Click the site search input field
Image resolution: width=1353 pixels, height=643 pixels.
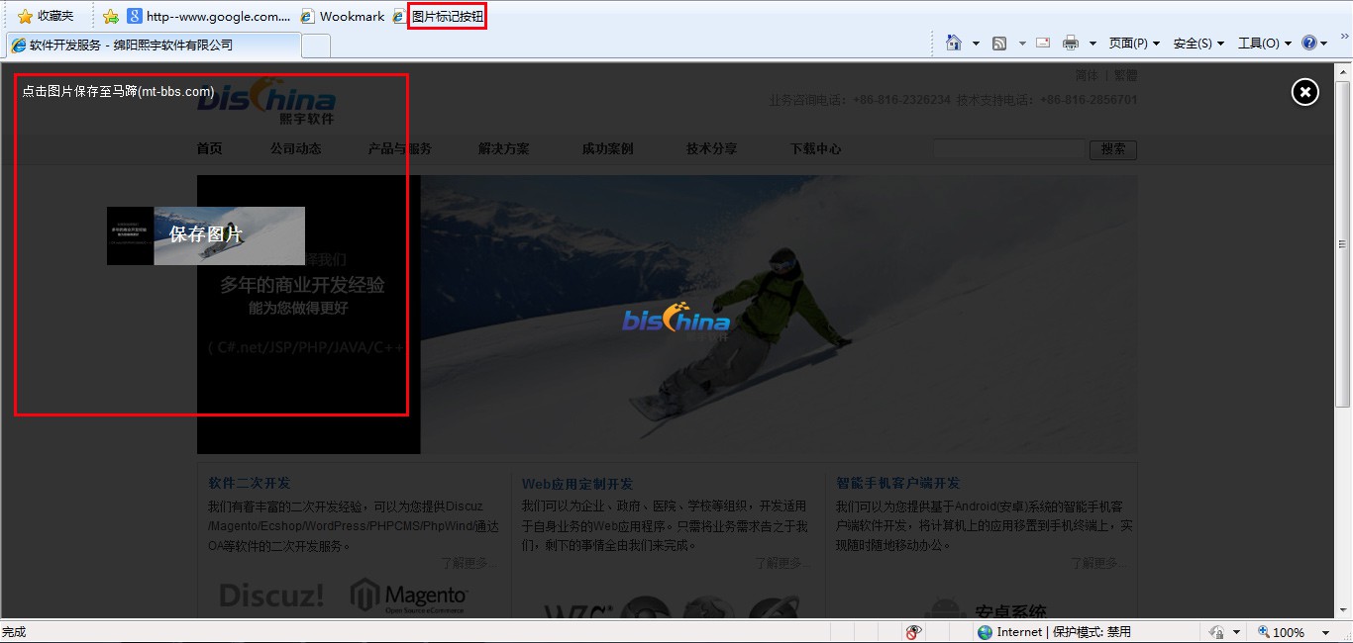[x=1008, y=149]
